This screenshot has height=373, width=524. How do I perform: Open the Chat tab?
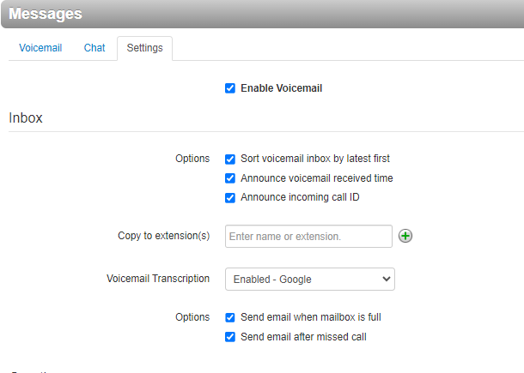[x=94, y=48]
